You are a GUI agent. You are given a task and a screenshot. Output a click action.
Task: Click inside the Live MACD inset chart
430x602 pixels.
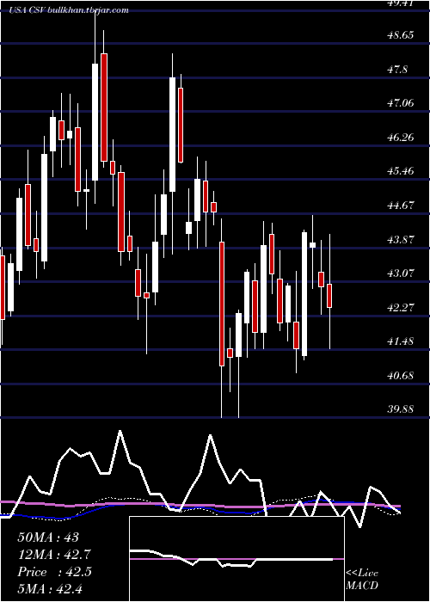tap(236, 559)
